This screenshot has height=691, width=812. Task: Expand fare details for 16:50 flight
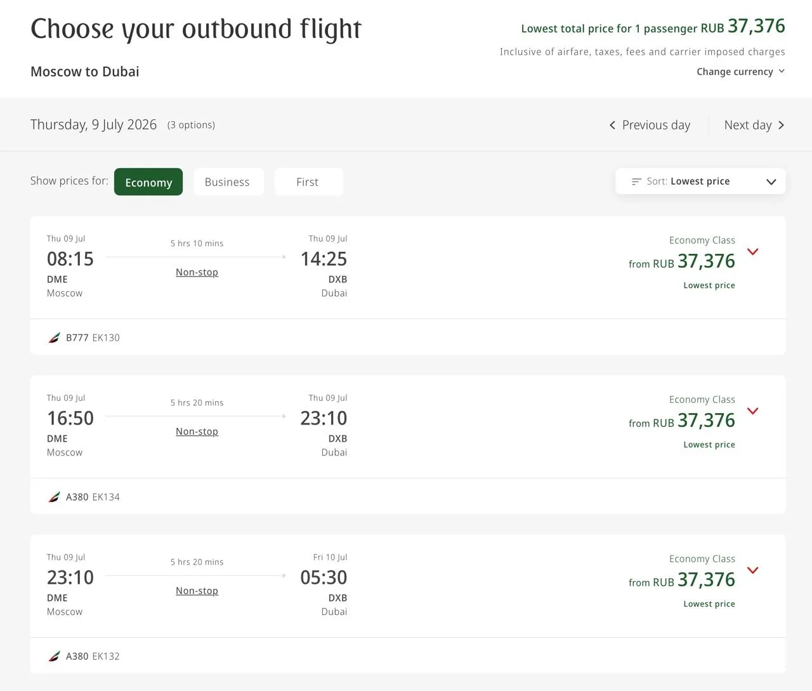[753, 411]
